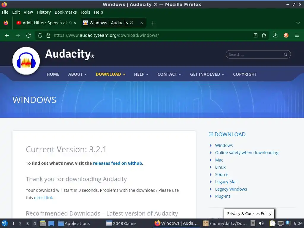The width and height of the screenshot is (304, 228).
Task: Open the Legacy Mac link
Action: coord(226,182)
